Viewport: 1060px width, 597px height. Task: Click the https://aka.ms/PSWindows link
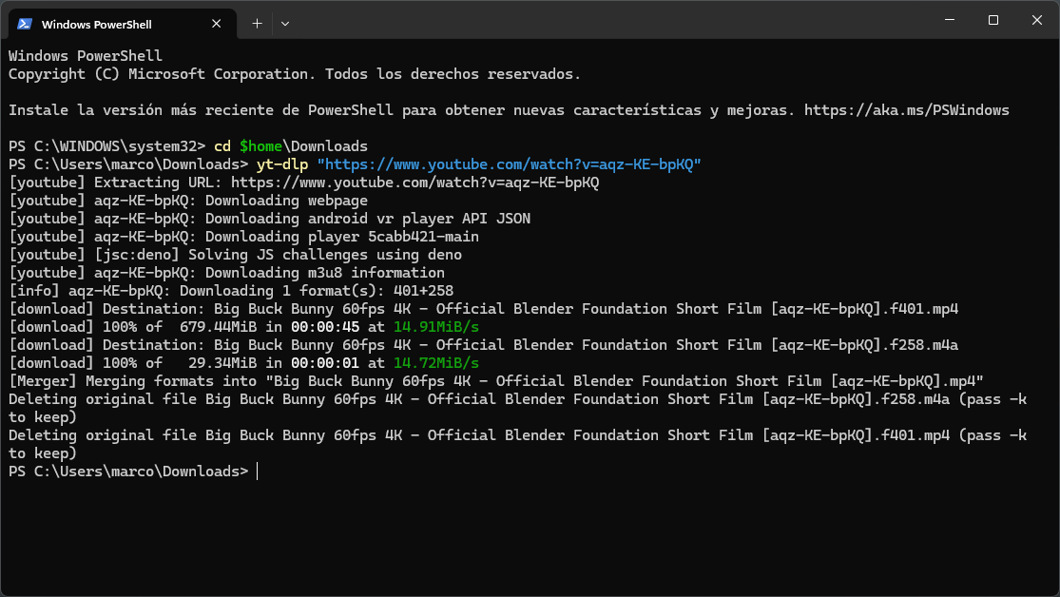pos(907,110)
